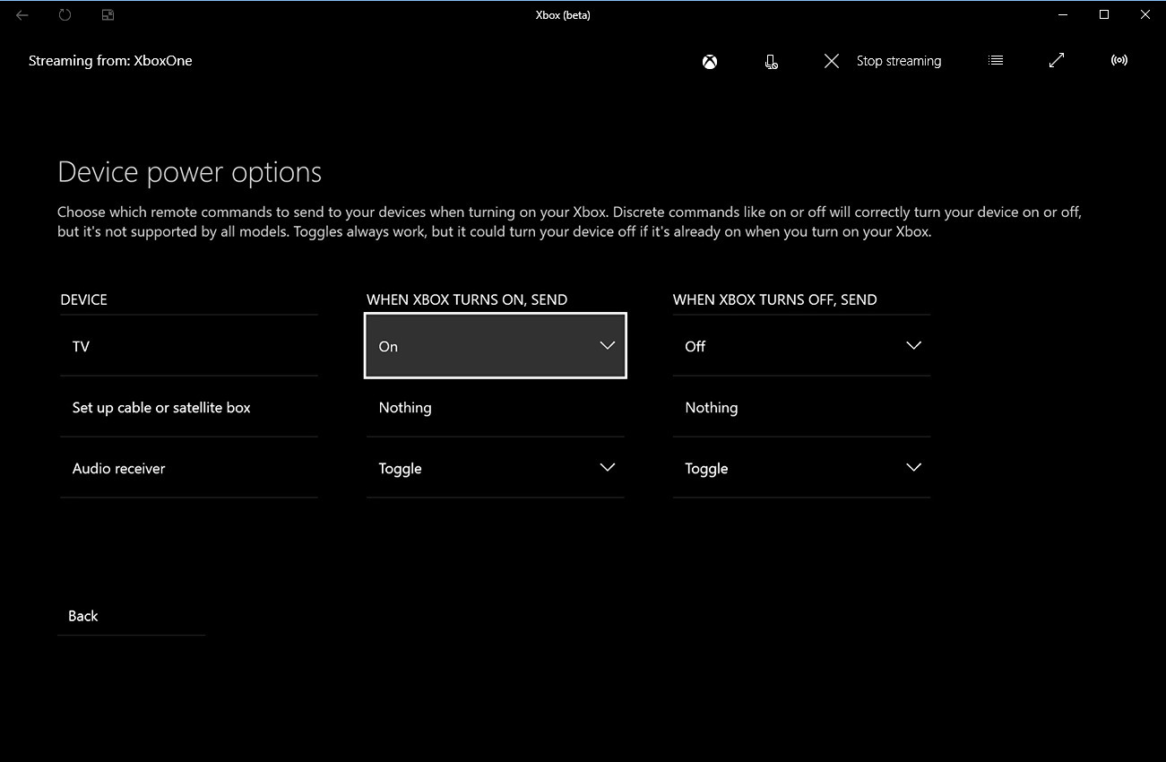Click the broadcast signal icon
The height and width of the screenshot is (762, 1166).
1118,60
